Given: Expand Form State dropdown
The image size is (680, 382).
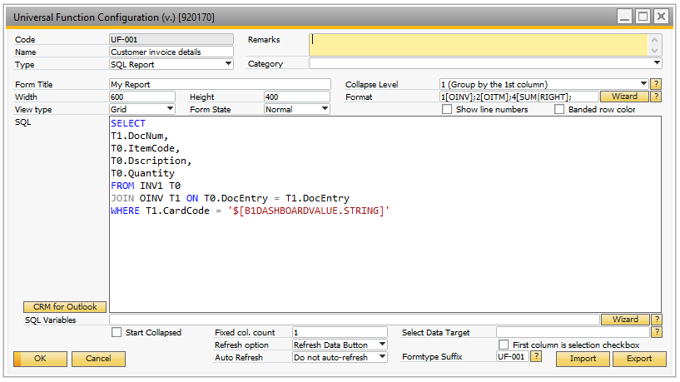Looking at the screenshot, I should pos(325,109).
